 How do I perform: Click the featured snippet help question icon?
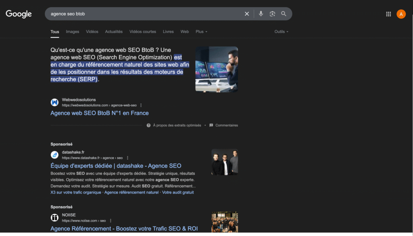coord(148,125)
